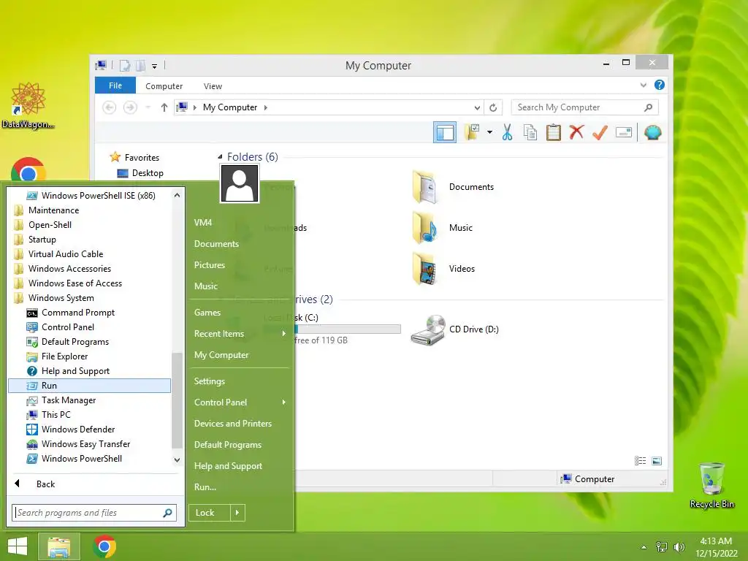Expand the ribbon with the chevron
This screenshot has height=561, width=748.
pyautogui.click(x=643, y=85)
